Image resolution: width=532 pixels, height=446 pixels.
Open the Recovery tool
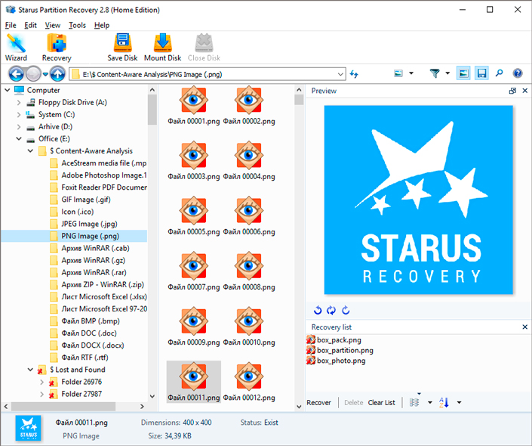pyautogui.click(x=57, y=48)
